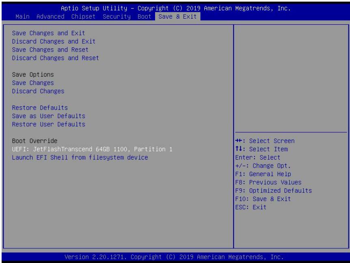Viewport: 350px width, 263px height.
Task: Click the F10: Save & Exit hint
Action: 263,199
